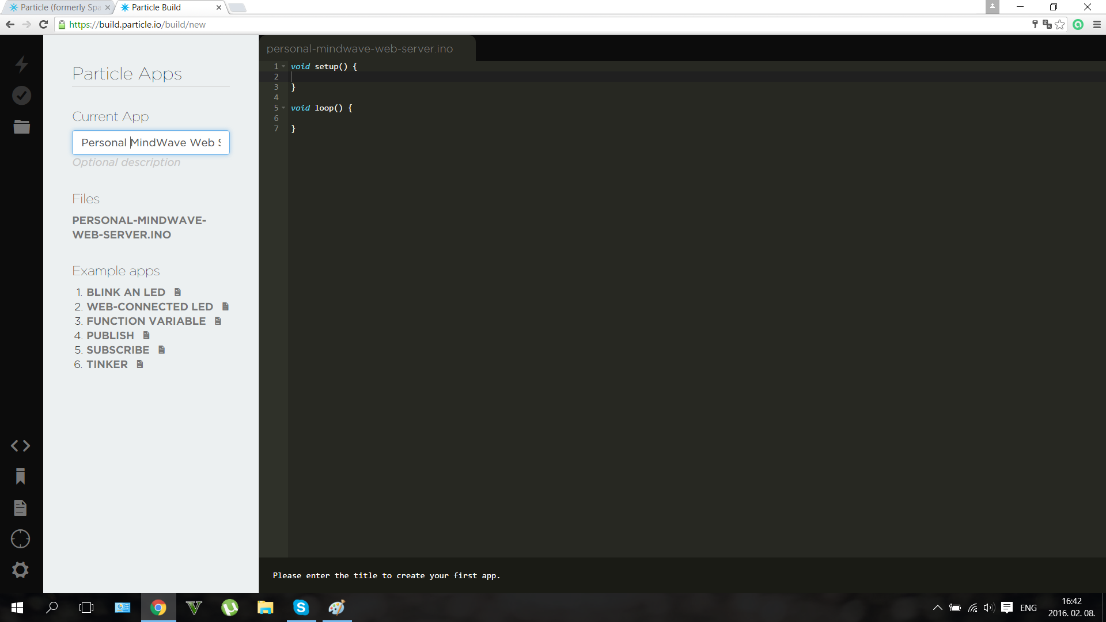Screen dimensions: 1106x622
Task: Open the Code angle-brackets icon
Action: point(21,446)
